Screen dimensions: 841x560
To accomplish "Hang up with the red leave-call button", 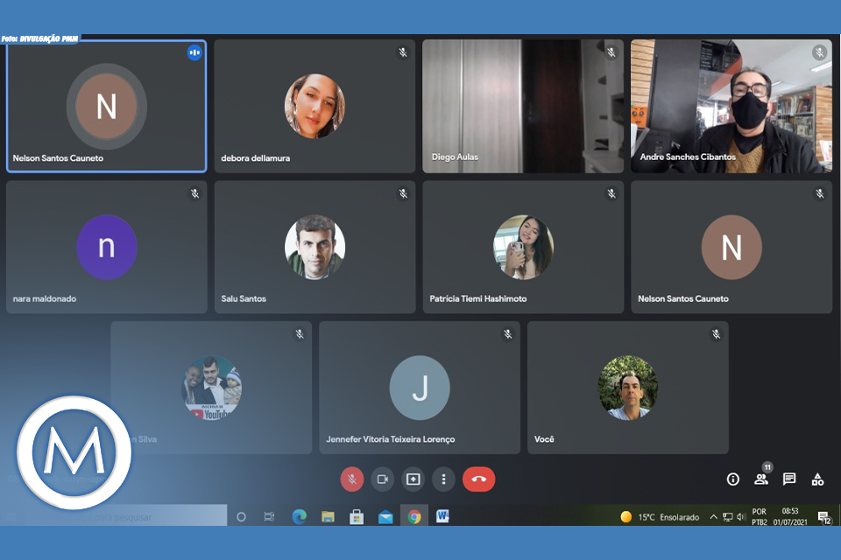I will click(x=478, y=479).
